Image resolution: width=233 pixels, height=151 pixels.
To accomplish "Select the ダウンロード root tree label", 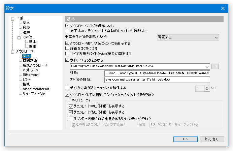I will pyautogui.click(x=25, y=51).
